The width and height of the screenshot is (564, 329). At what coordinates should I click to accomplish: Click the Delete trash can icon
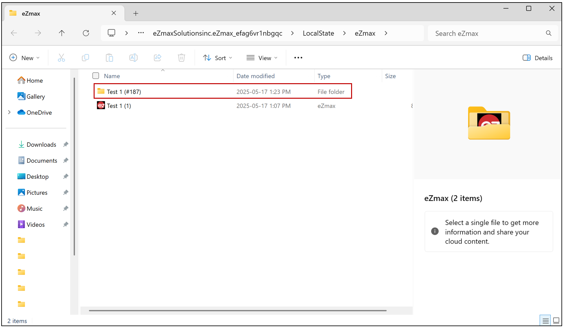point(182,58)
